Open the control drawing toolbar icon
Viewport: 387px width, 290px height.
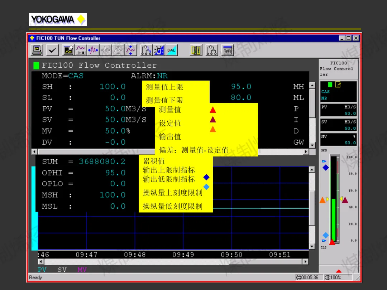click(146, 50)
